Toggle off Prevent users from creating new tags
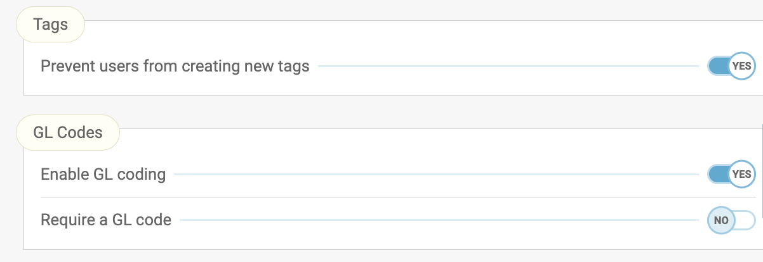The height and width of the screenshot is (262, 763). click(731, 66)
